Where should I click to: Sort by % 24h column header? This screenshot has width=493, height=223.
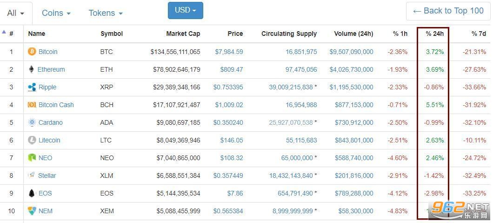tap(434, 34)
